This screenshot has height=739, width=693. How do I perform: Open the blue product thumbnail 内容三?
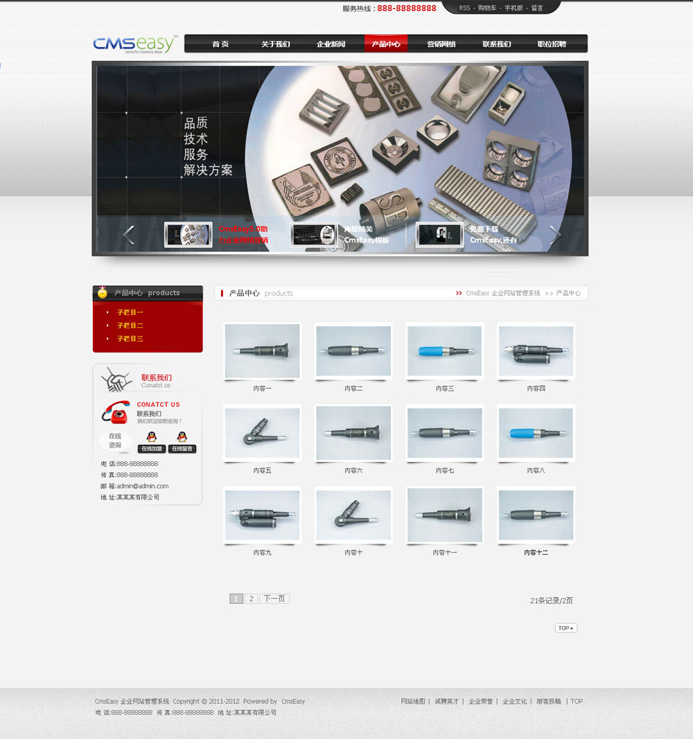(444, 351)
